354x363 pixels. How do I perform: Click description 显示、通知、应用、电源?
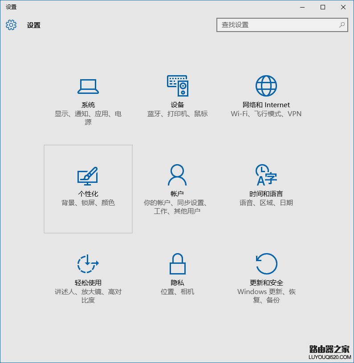tap(88, 118)
